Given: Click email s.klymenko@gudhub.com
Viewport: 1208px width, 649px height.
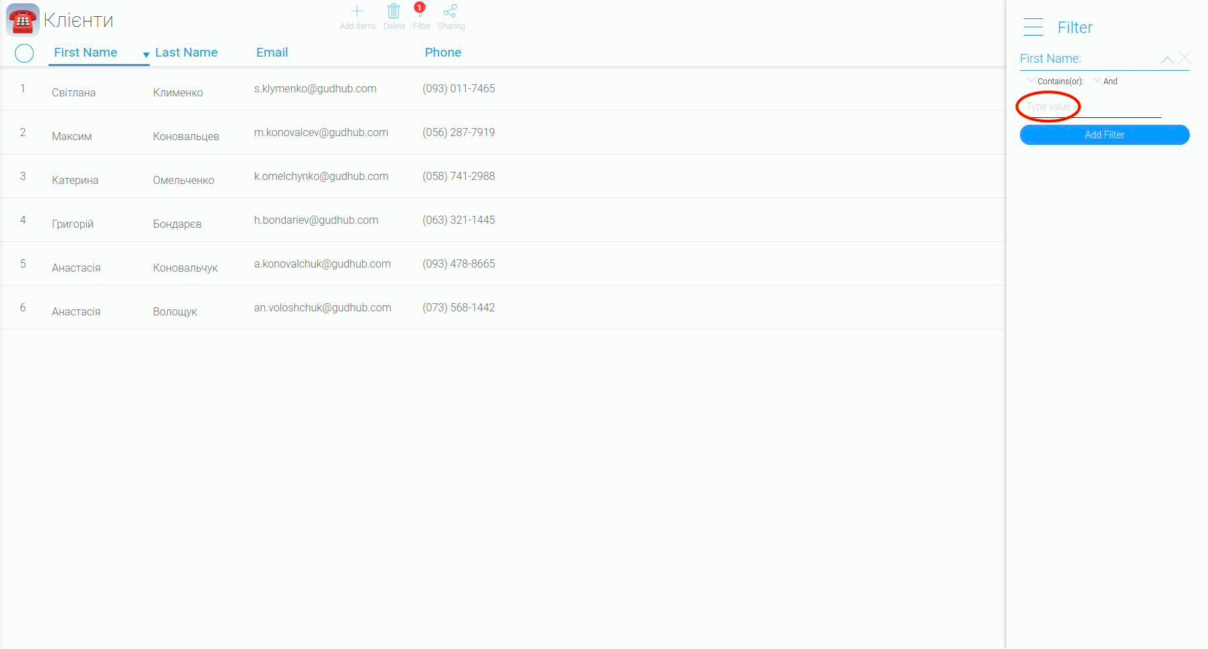Looking at the screenshot, I should 315,88.
